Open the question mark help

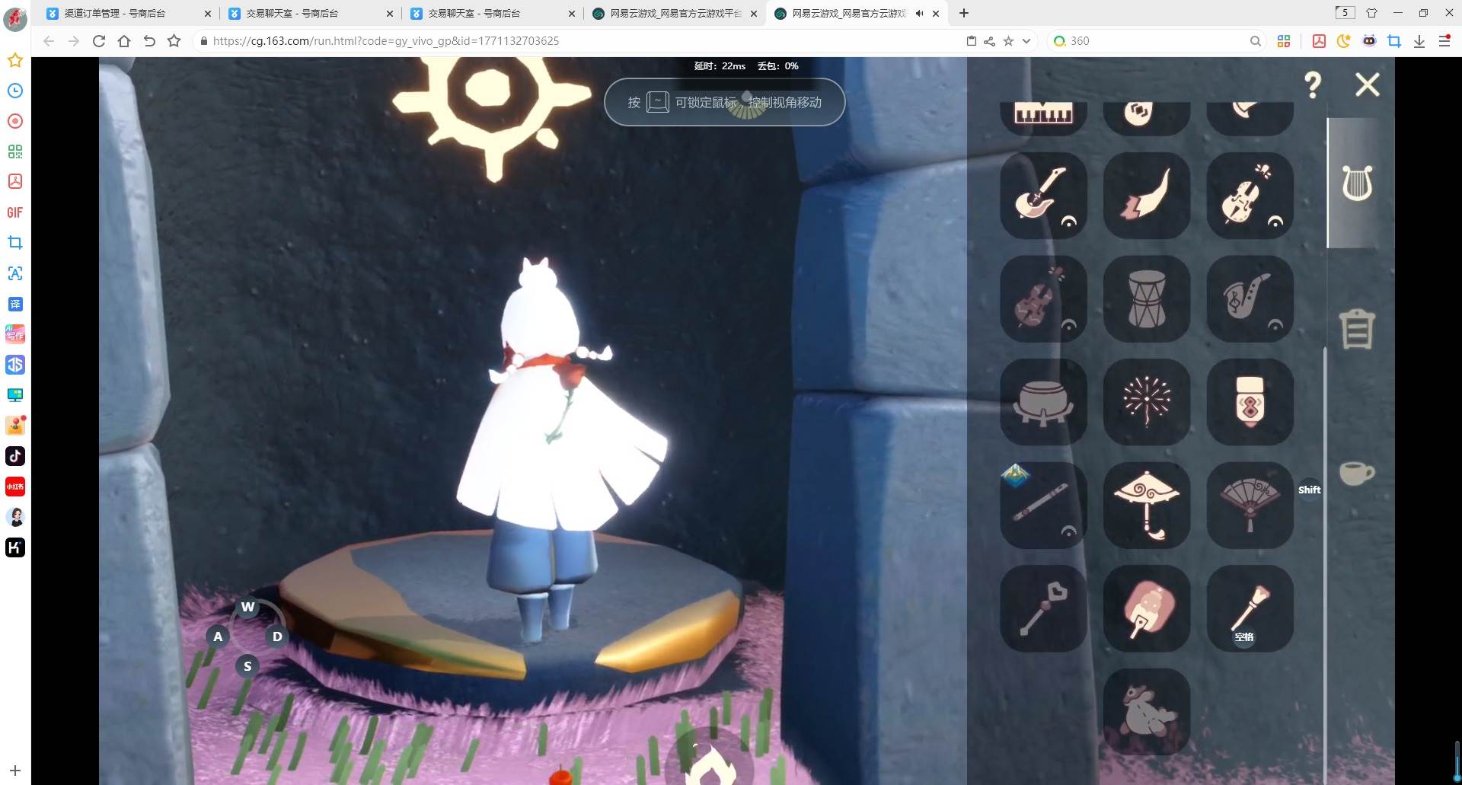coord(1313,85)
